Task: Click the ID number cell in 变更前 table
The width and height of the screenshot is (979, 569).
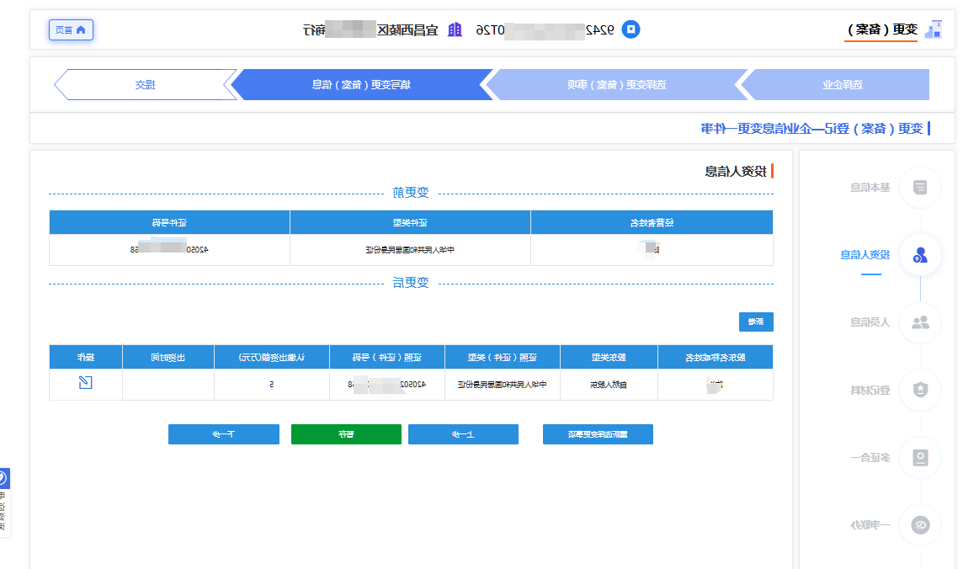Action: 169,250
